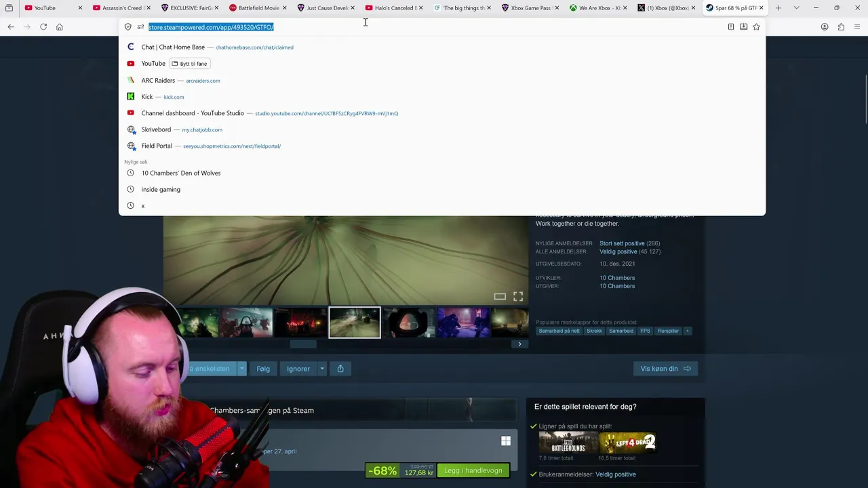Open the 10 Chambers developer link
This screenshot has height=488, width=868.
(617, 278)
